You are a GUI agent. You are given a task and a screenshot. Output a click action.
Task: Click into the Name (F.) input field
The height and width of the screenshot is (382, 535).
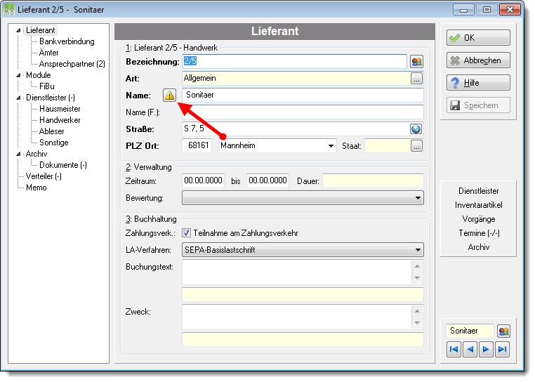pyautogui.click(x=303, y=112)
